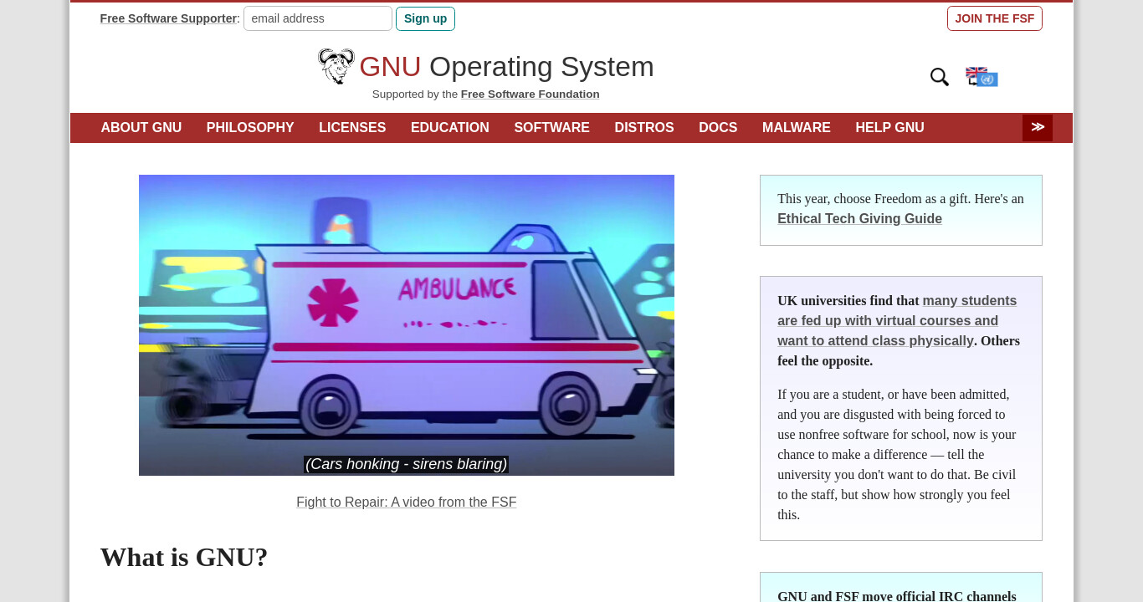The width and height of the screenshot is (1143, 602).
Task: Open the Free Software Foundation link
Action: coord(530,94)
